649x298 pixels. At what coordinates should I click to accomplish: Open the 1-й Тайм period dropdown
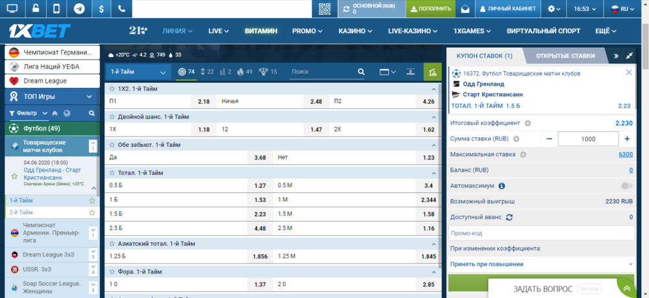[x=138, y=71]
